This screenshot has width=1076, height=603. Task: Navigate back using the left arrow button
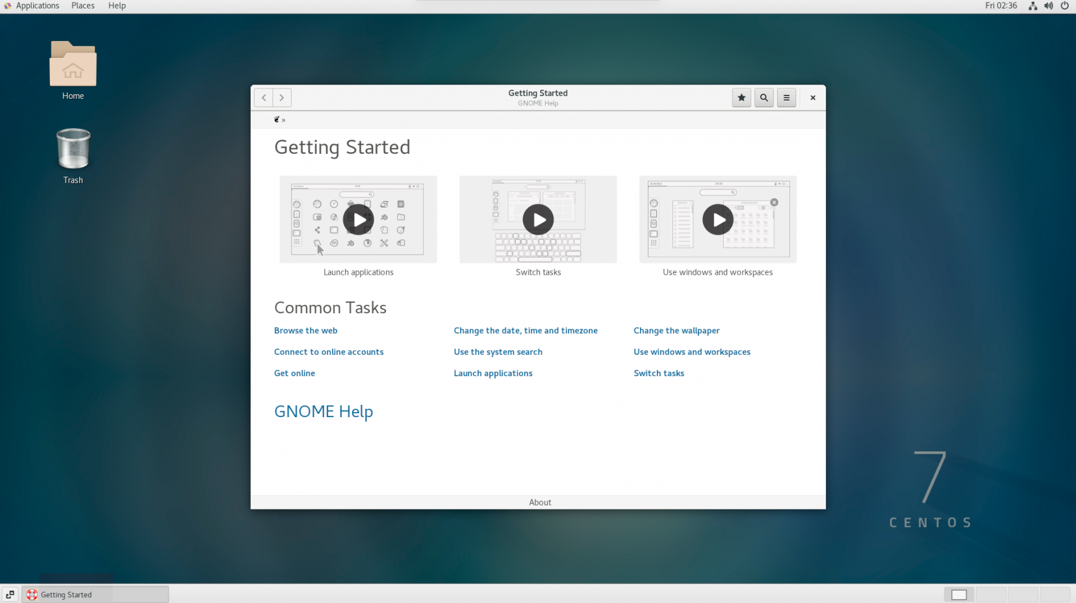(263, 97)
